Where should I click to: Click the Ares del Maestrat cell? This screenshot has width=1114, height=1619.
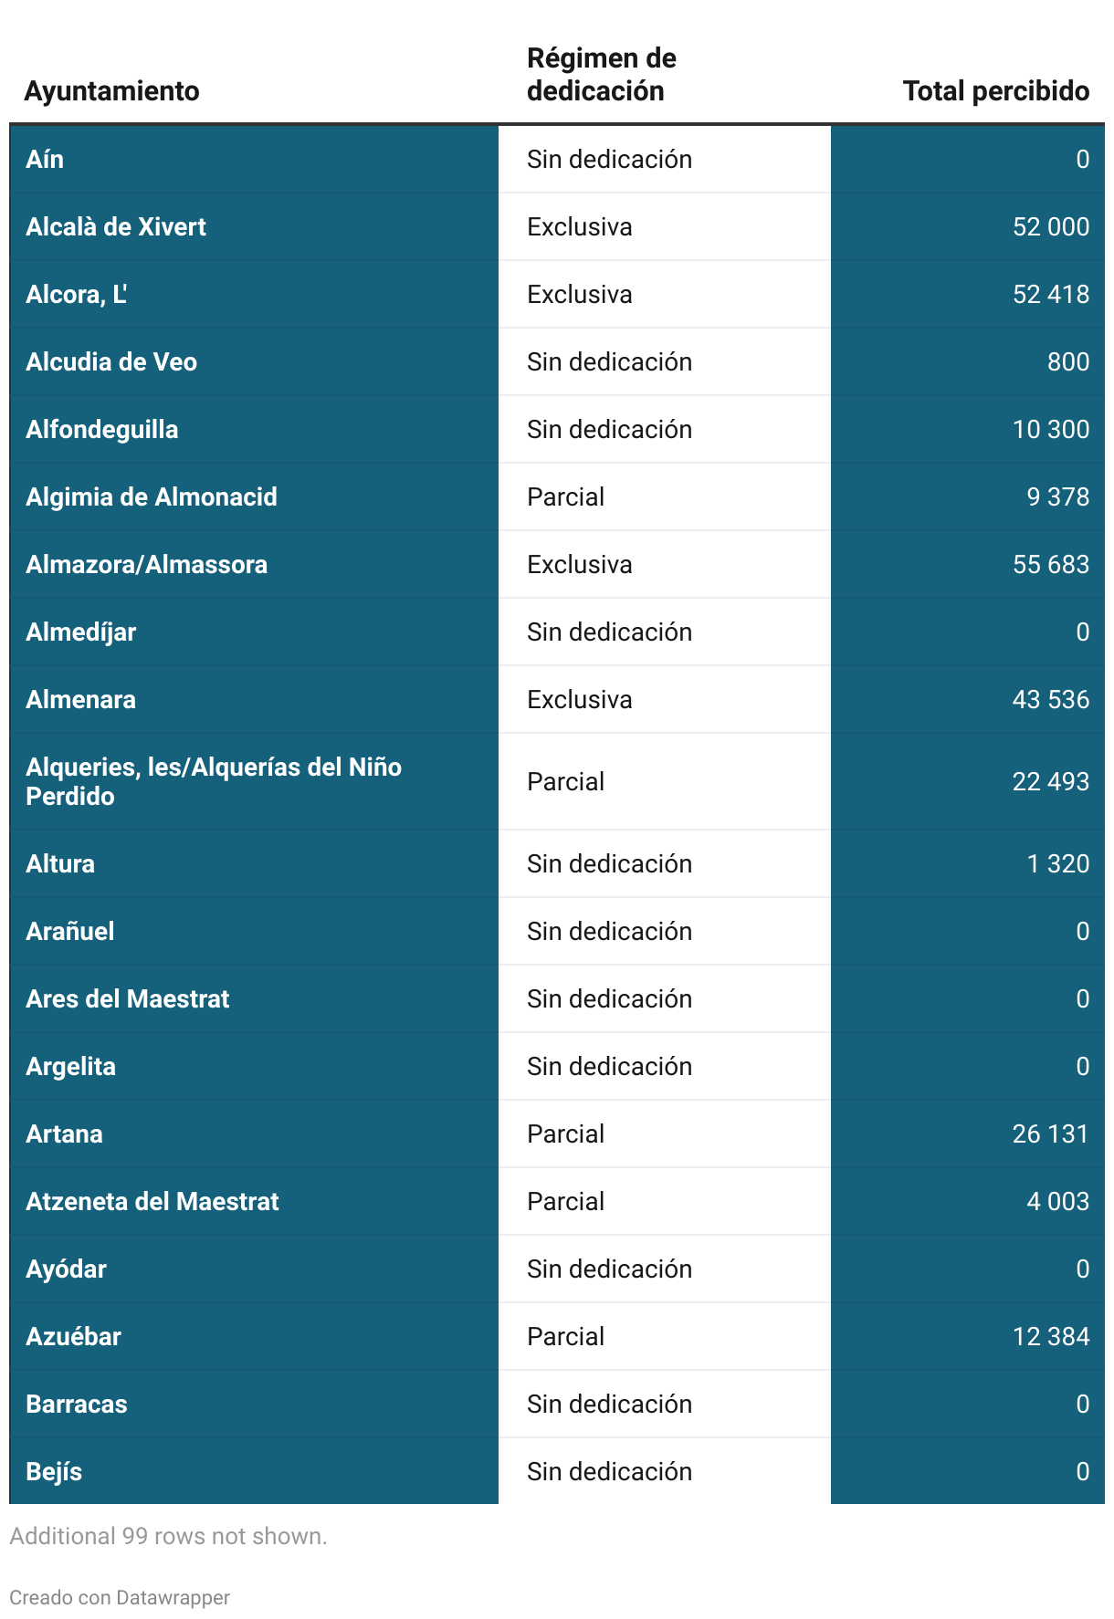254,998
